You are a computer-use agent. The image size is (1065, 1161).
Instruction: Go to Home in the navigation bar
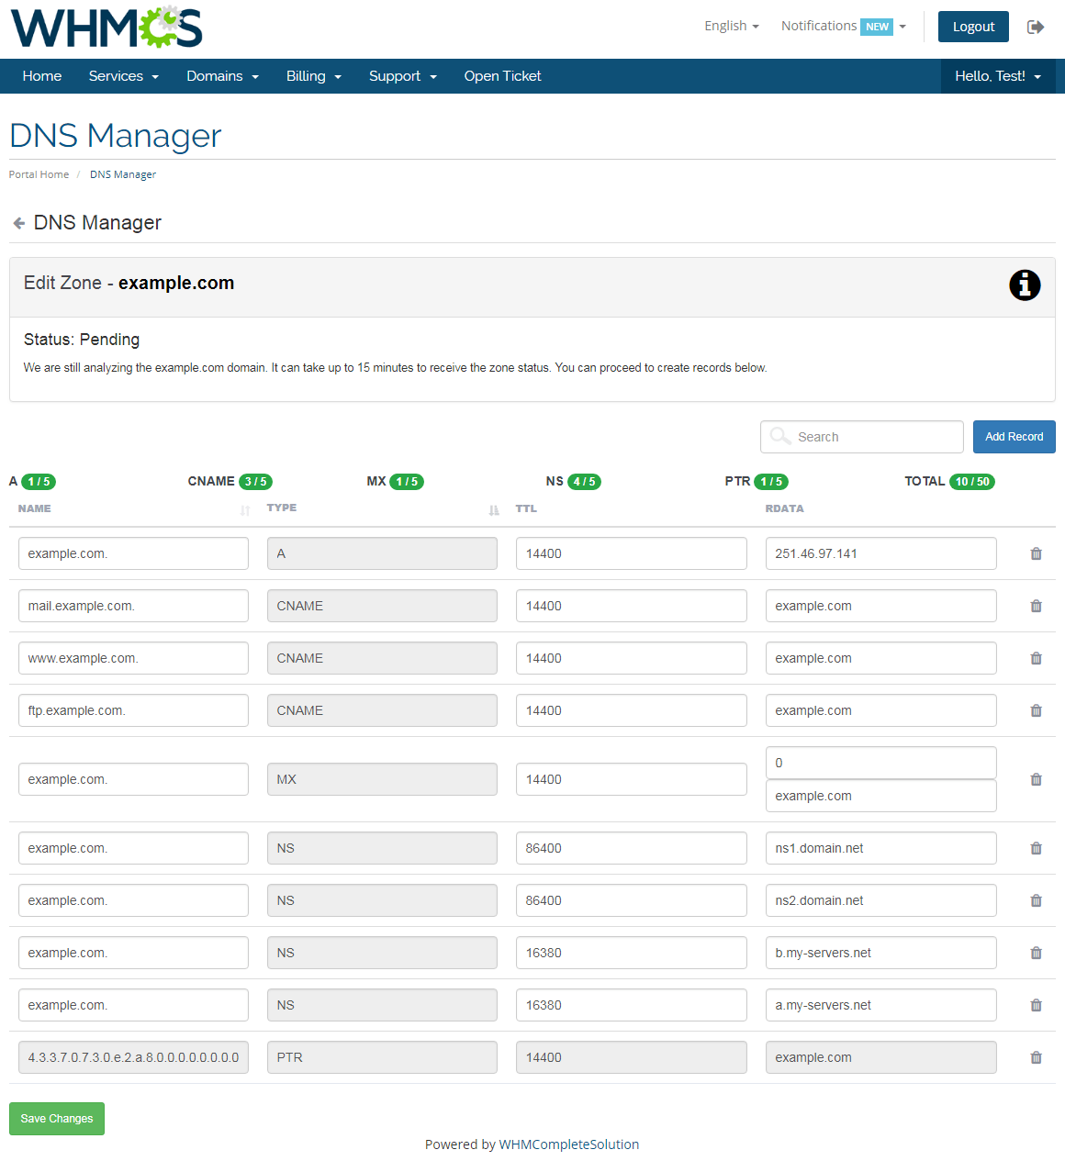click(x=41, y=76)
